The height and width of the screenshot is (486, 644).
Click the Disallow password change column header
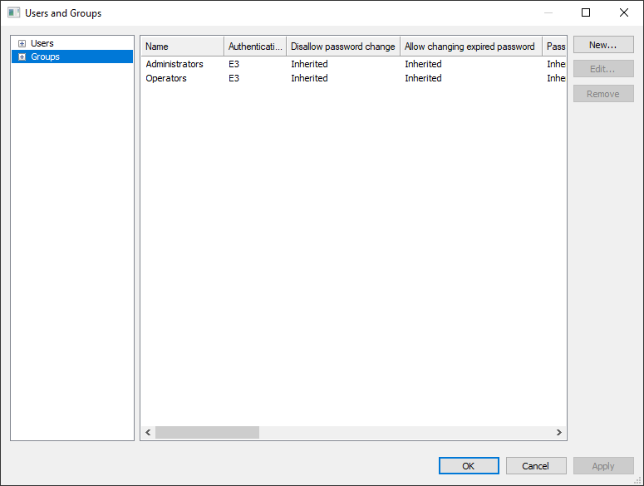342,47
